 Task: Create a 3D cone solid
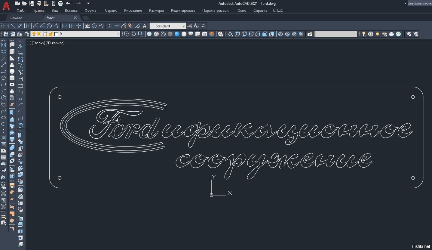tap(12, 65)
